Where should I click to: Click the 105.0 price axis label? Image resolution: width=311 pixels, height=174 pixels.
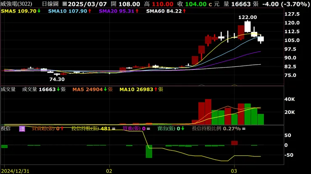tap(292, 40)
